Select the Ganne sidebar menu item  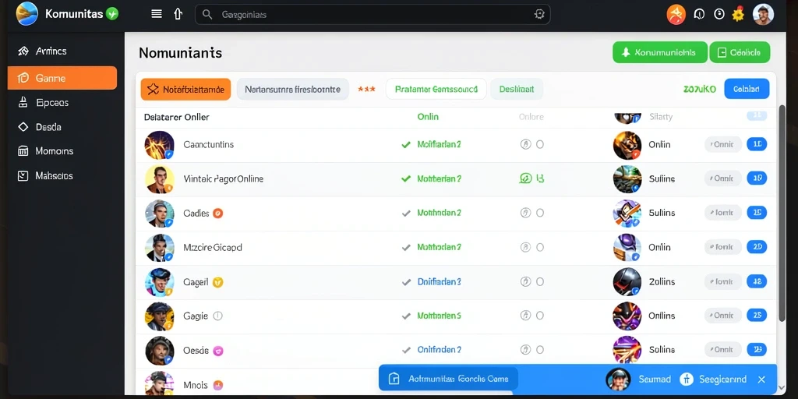(x=62, y=78)
